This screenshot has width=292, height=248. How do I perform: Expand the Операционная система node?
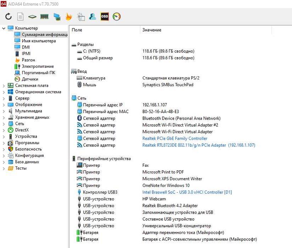point(4,92)
